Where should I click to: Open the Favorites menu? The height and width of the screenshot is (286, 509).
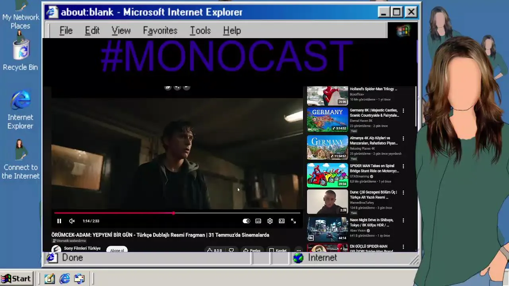(160, 31)
